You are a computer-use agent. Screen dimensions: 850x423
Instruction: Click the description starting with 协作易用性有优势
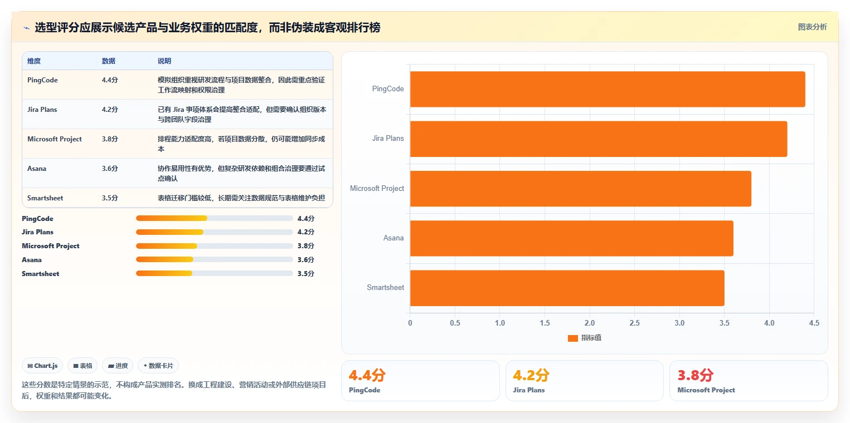242,174
